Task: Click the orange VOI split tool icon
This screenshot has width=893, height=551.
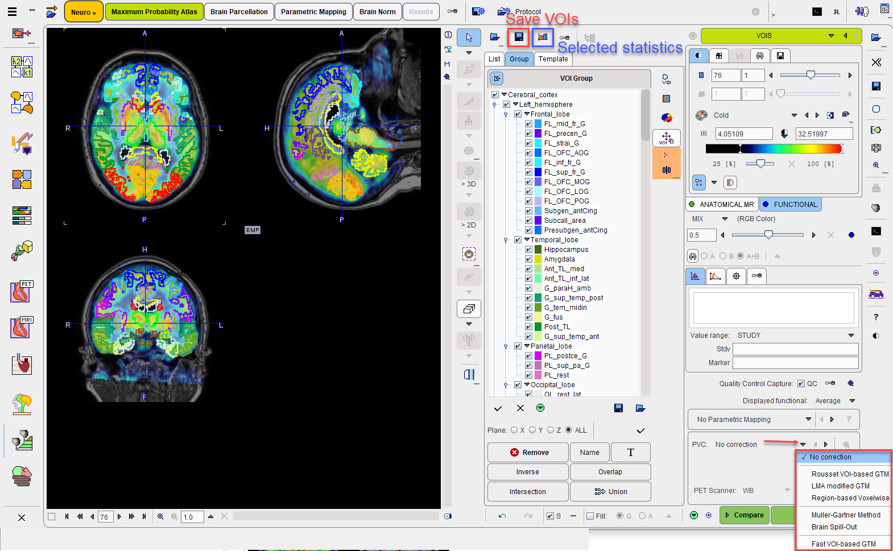Action: (666, 170)
